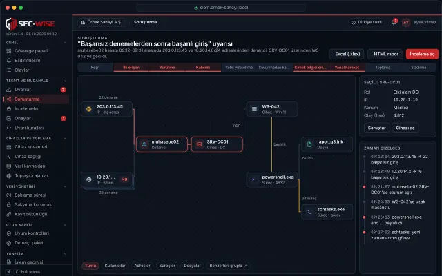
Task: Toggle the Tümü filter chip
Action: coord(90,266)
